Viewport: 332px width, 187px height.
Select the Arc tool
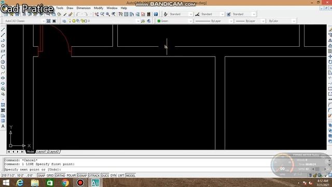(3, 57)
